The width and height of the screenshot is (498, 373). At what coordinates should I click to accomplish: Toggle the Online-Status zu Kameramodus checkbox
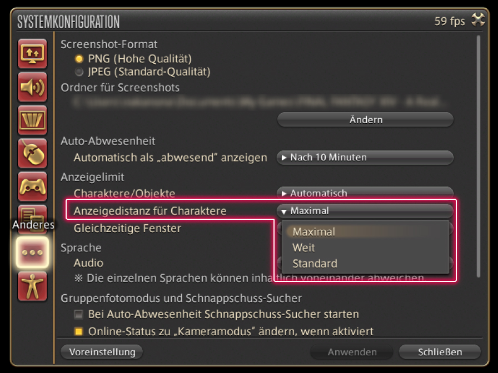(x=79, y=332)
